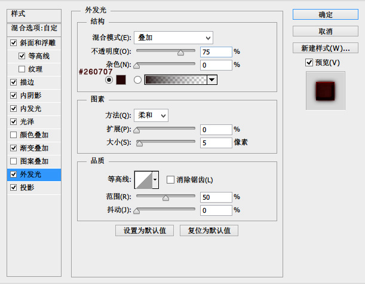Enable 图案叠加 checkbox
Viewport: 365px width, 284px height.
[14, 161]
